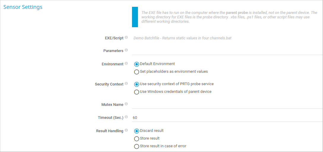Open the Result Handling info icon
This screenshot has width=323, height=152.
126,130
